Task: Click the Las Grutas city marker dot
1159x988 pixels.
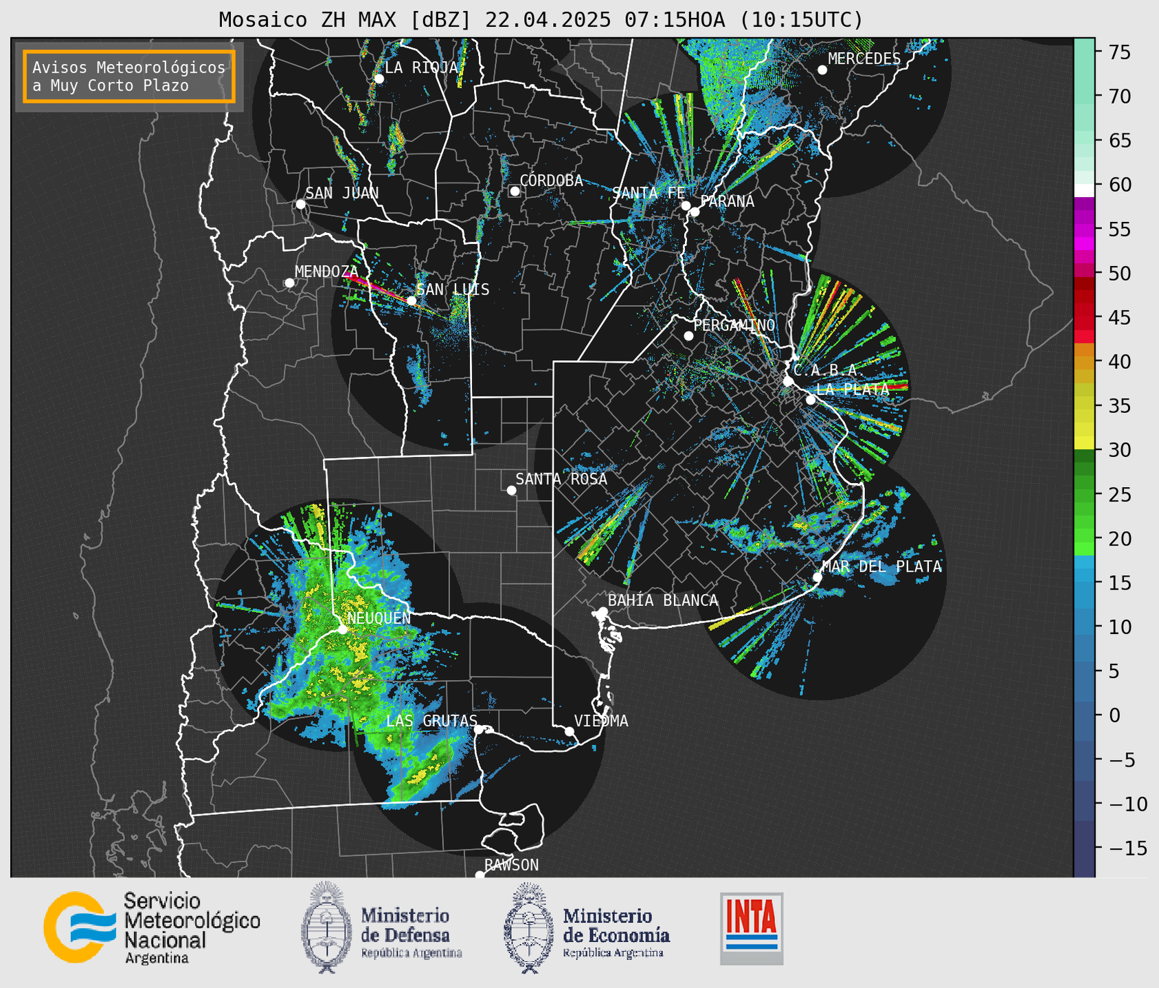Action: [x=479, y=730]
